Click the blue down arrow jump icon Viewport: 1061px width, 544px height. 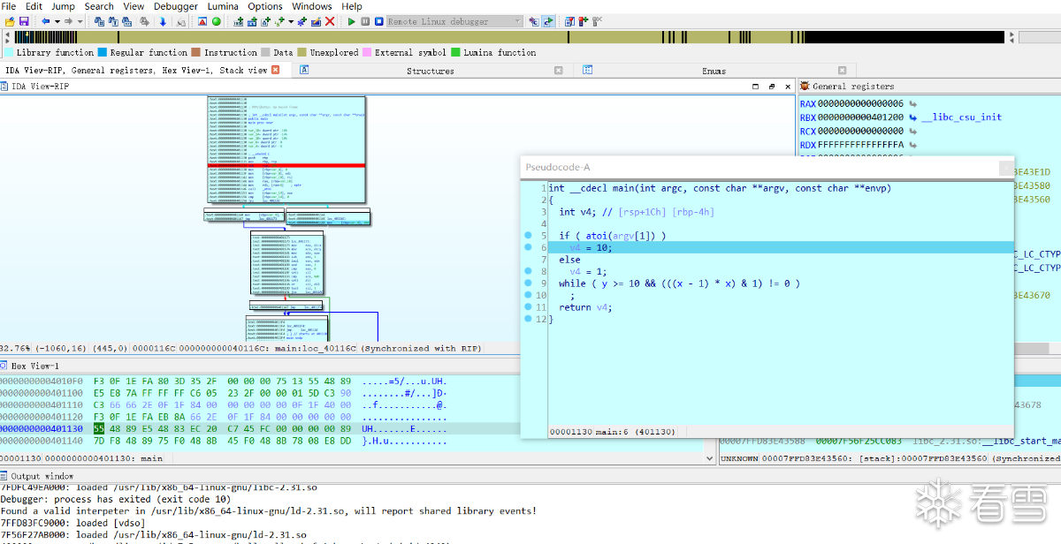[163, 21]
